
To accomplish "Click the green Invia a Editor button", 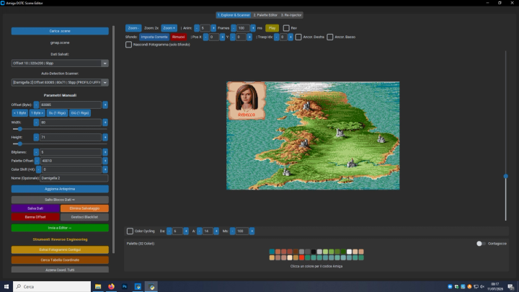I will (x=60, y=228).
